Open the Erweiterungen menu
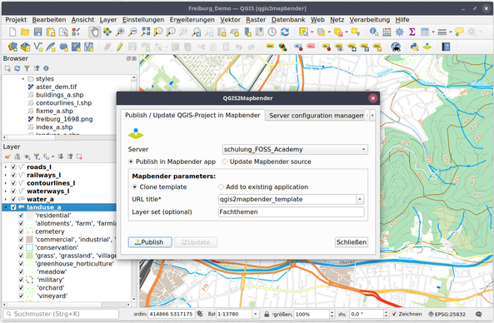This screenshot has height=323, width=494. (192, 20)
